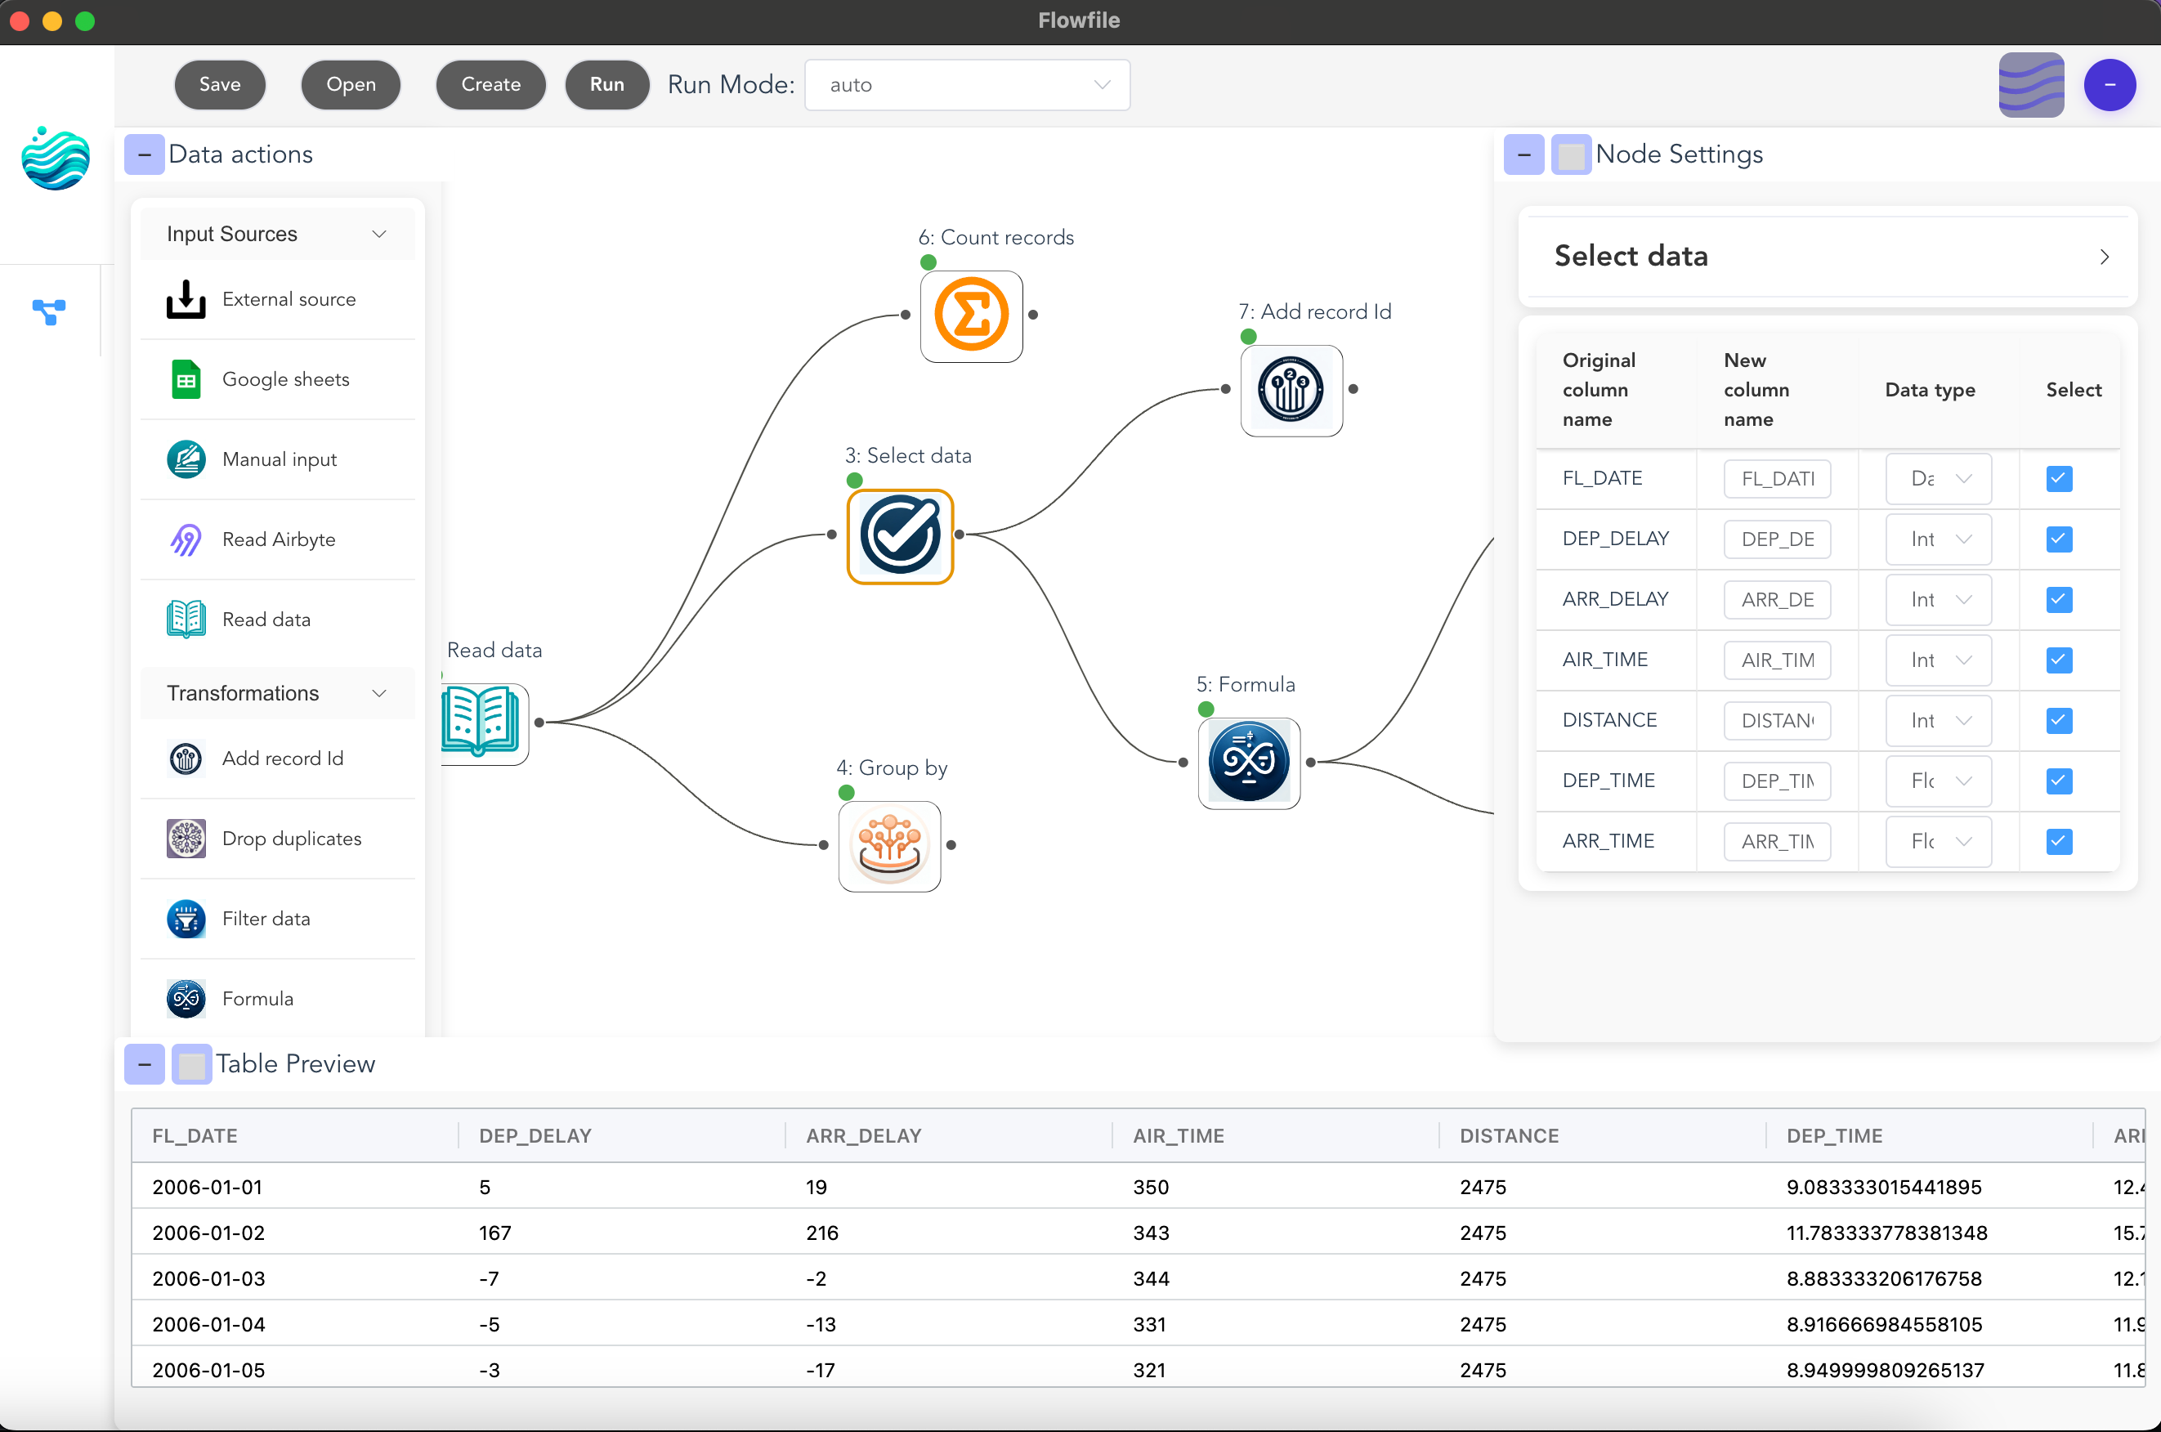Open the Filter data transformation
Screen dimensions: 2161x1432
[266, 919]
